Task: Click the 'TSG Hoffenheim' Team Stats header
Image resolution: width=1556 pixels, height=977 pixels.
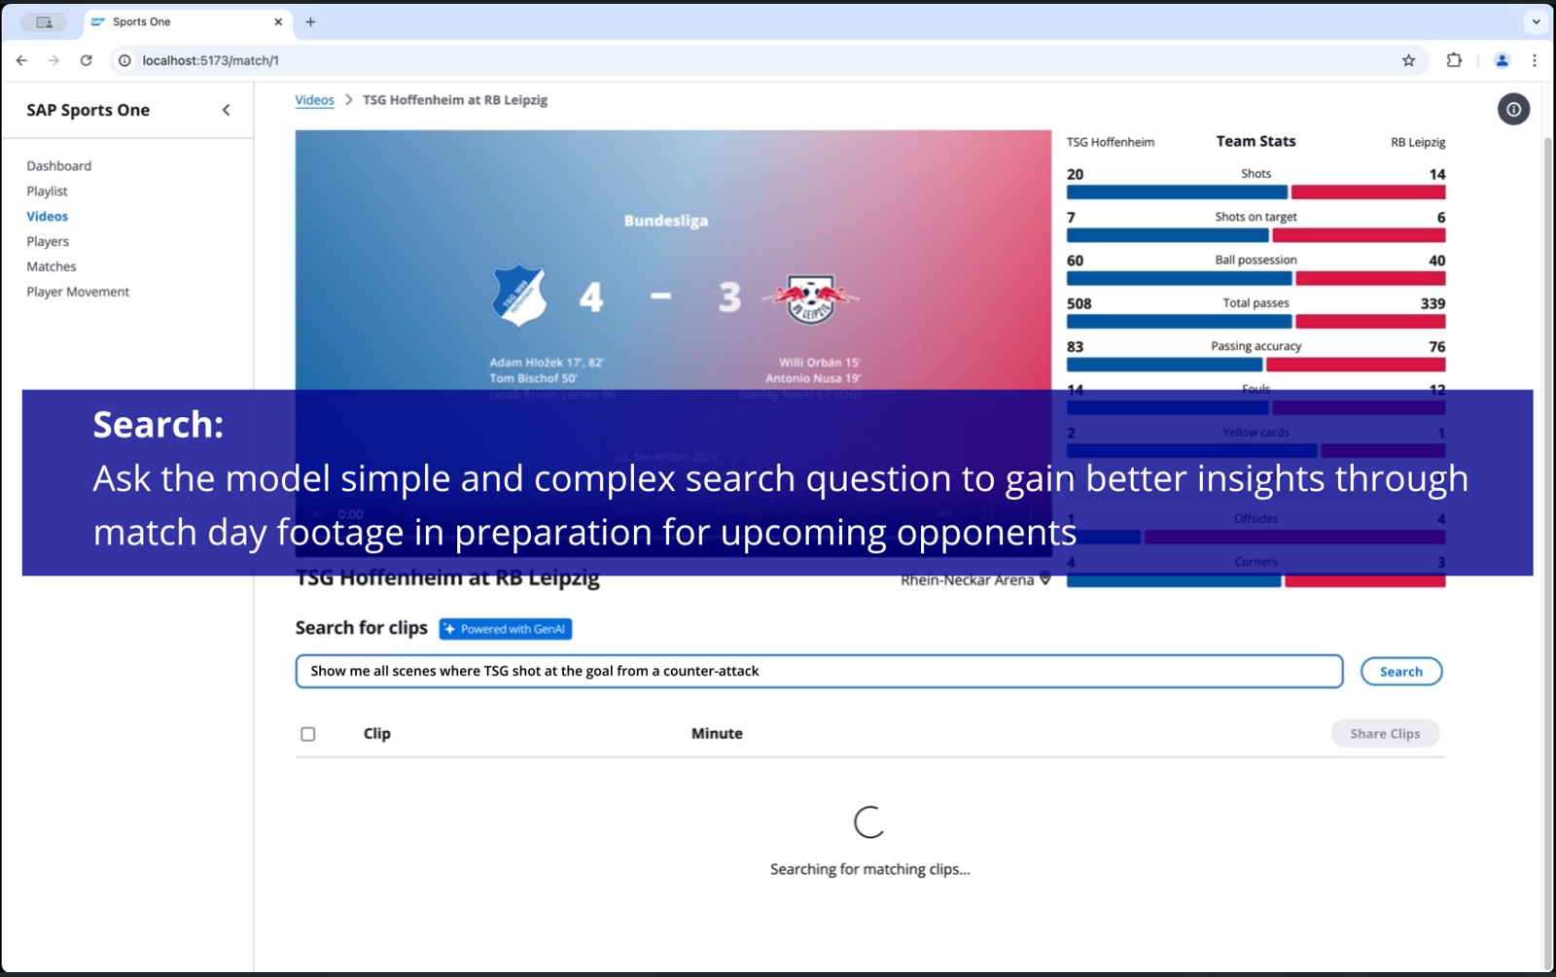Action: tap(1111, 142)
